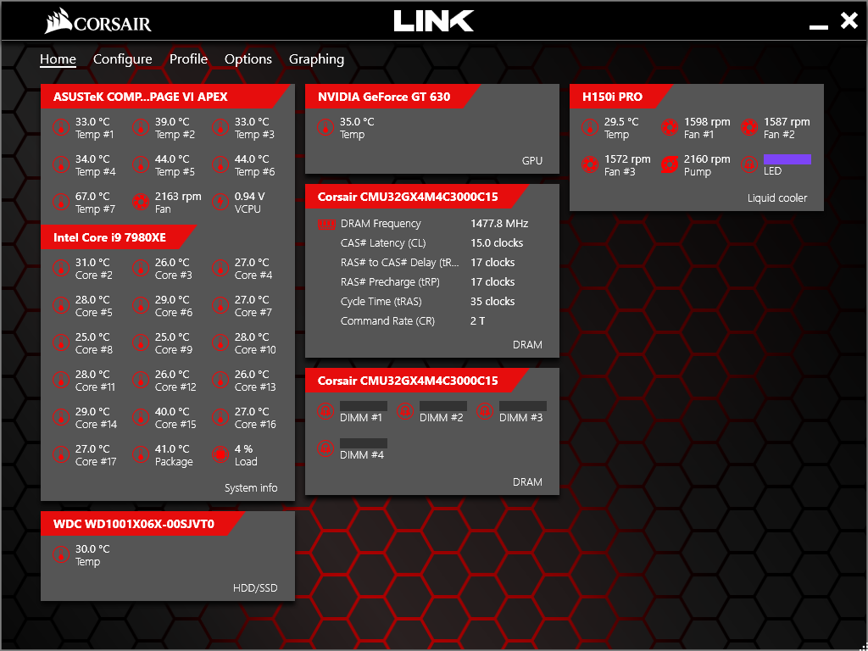Screen dimensions: 868x651
Task: Click the H150i PRO Temp thermometer icon
Action: [590, 128]
